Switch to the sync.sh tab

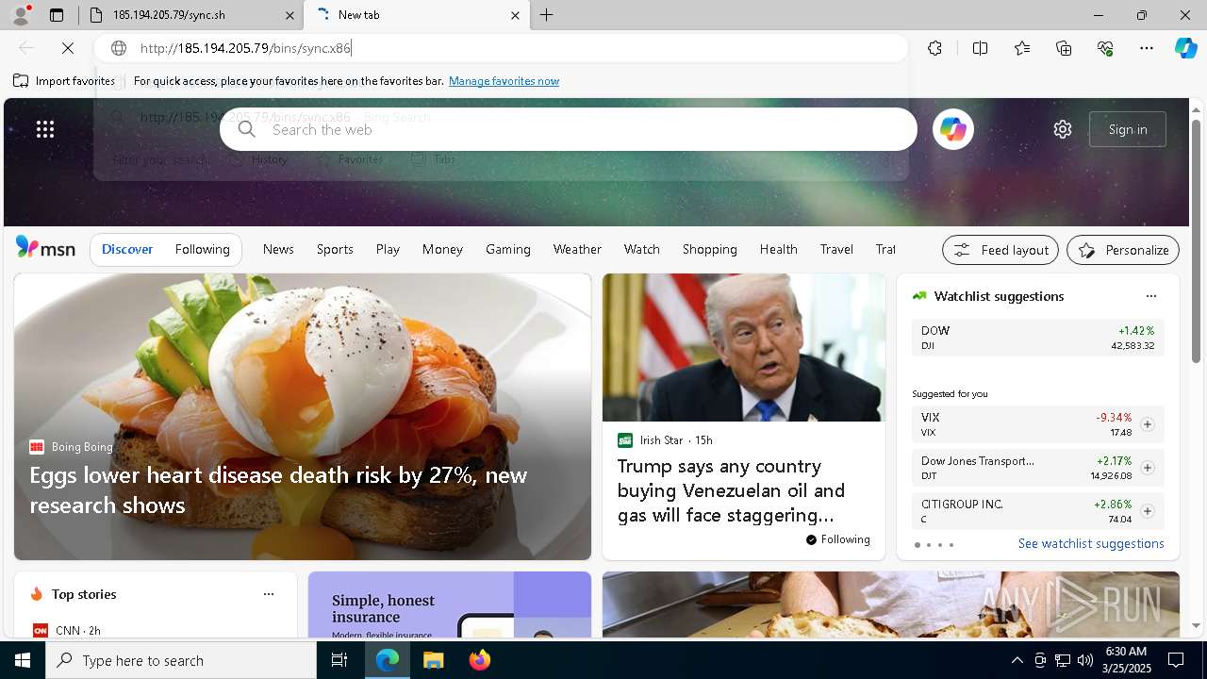[x=191, y=15]
